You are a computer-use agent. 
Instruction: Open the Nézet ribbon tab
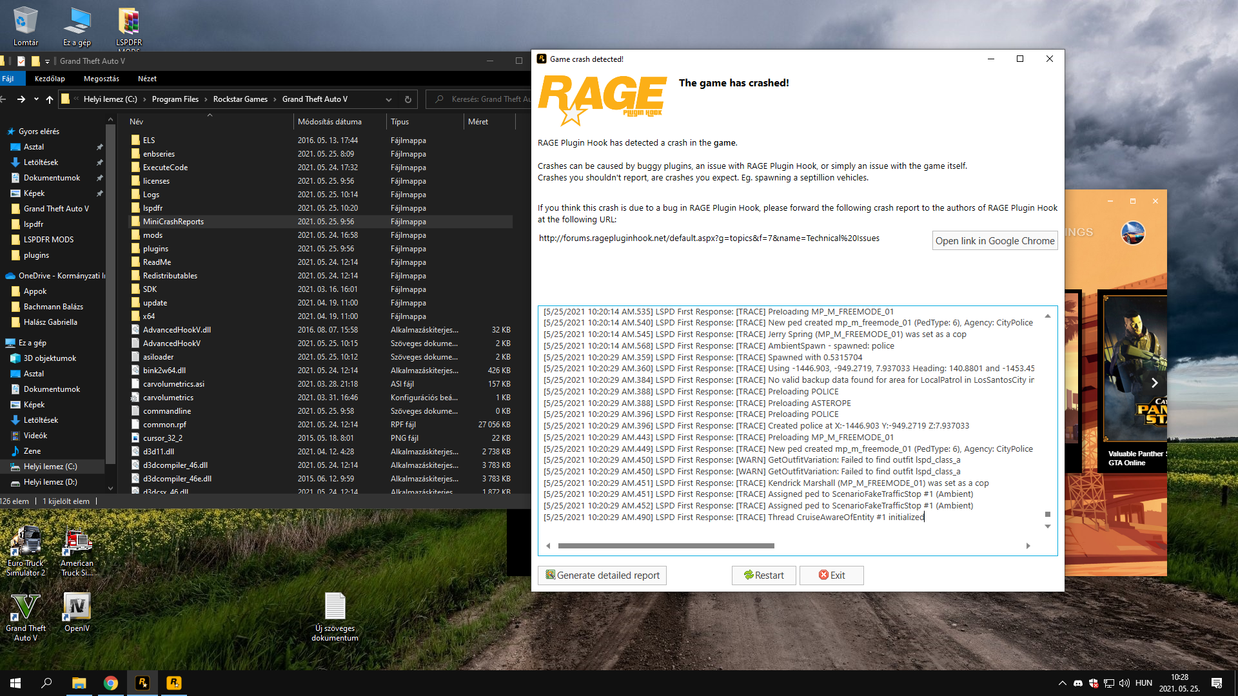147,79
